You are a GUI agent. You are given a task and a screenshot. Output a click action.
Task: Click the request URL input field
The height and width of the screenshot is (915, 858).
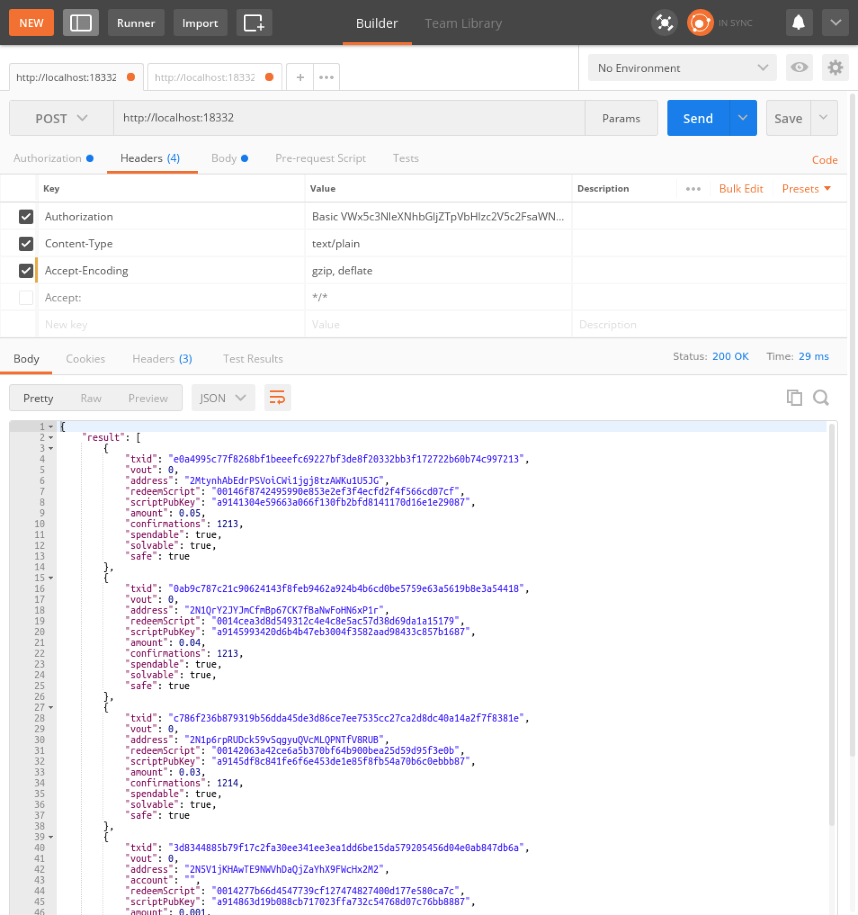(349, 118)
